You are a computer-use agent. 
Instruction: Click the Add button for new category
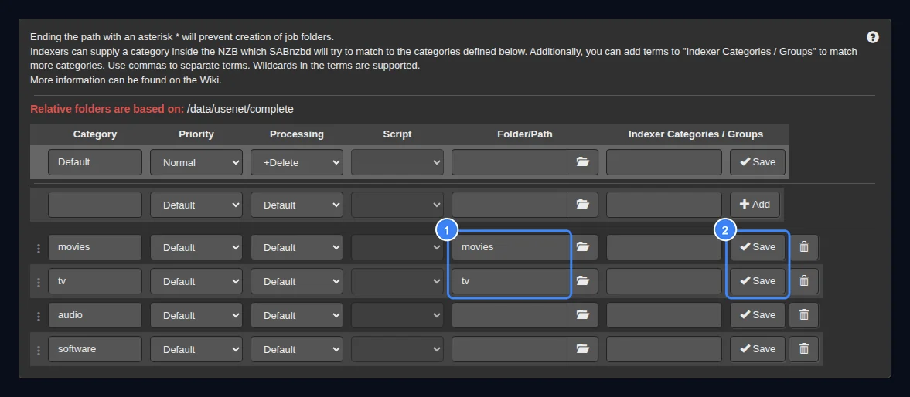pyautogui.click(x=755, y=205)
